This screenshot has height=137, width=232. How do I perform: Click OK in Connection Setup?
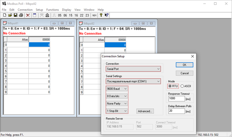pos(184,65)
